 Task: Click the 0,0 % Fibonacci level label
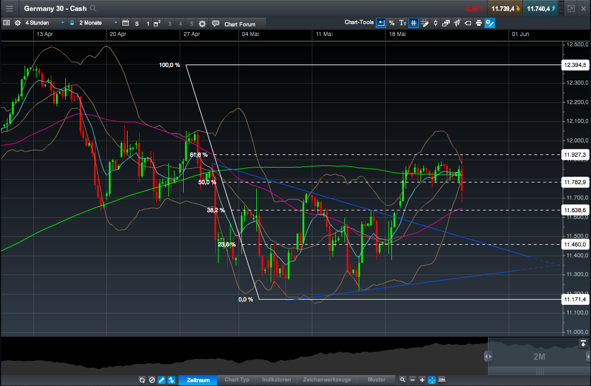[245, 300]
